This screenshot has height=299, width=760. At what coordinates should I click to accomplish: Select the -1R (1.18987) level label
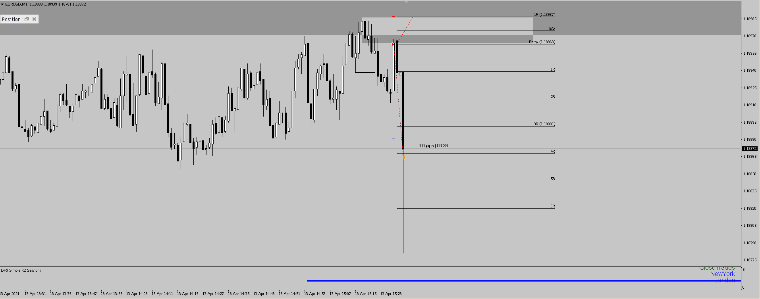point(544,15)
